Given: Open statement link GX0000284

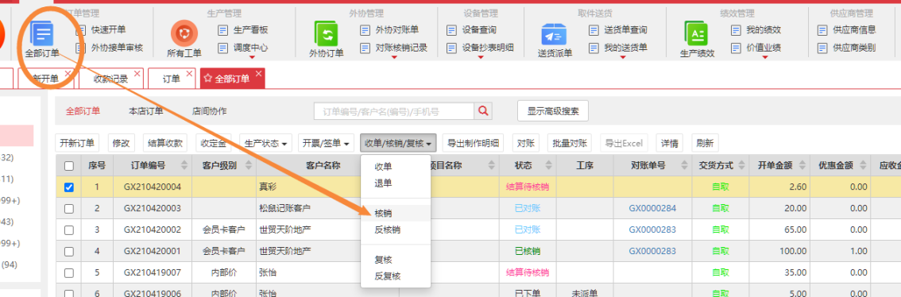Looking at the screenshot, I should [x=652, y=208].
